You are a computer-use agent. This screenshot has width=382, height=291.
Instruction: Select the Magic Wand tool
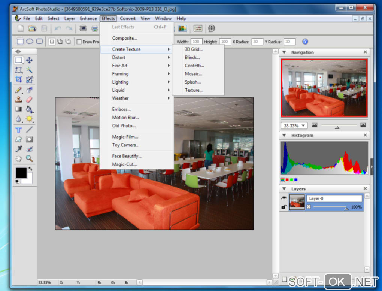tap(29, 70)
